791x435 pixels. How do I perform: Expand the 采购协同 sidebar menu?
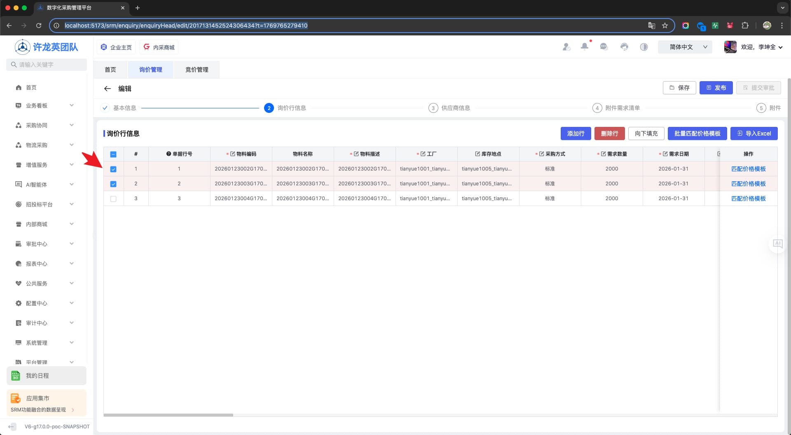[45, 125]
